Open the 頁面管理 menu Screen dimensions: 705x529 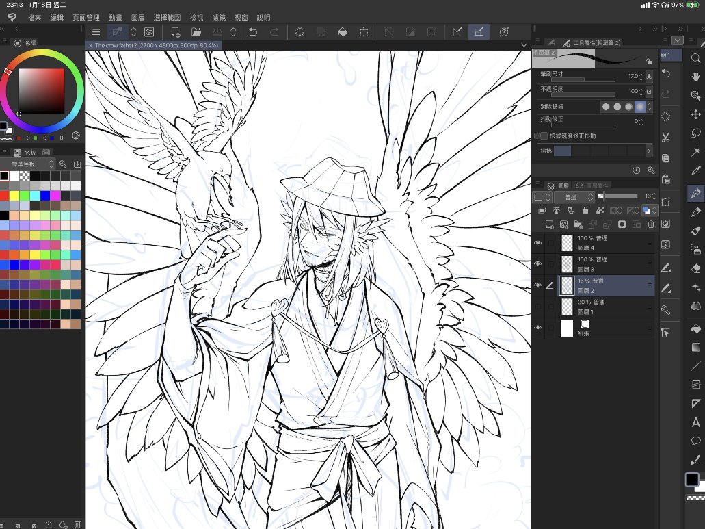86,18
